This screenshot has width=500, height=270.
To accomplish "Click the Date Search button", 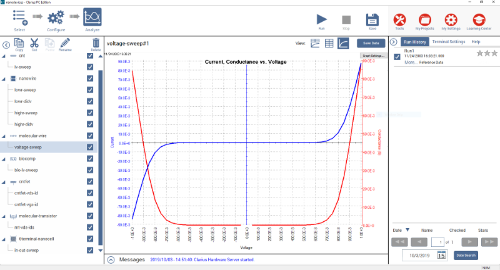I will coord(465,255).
